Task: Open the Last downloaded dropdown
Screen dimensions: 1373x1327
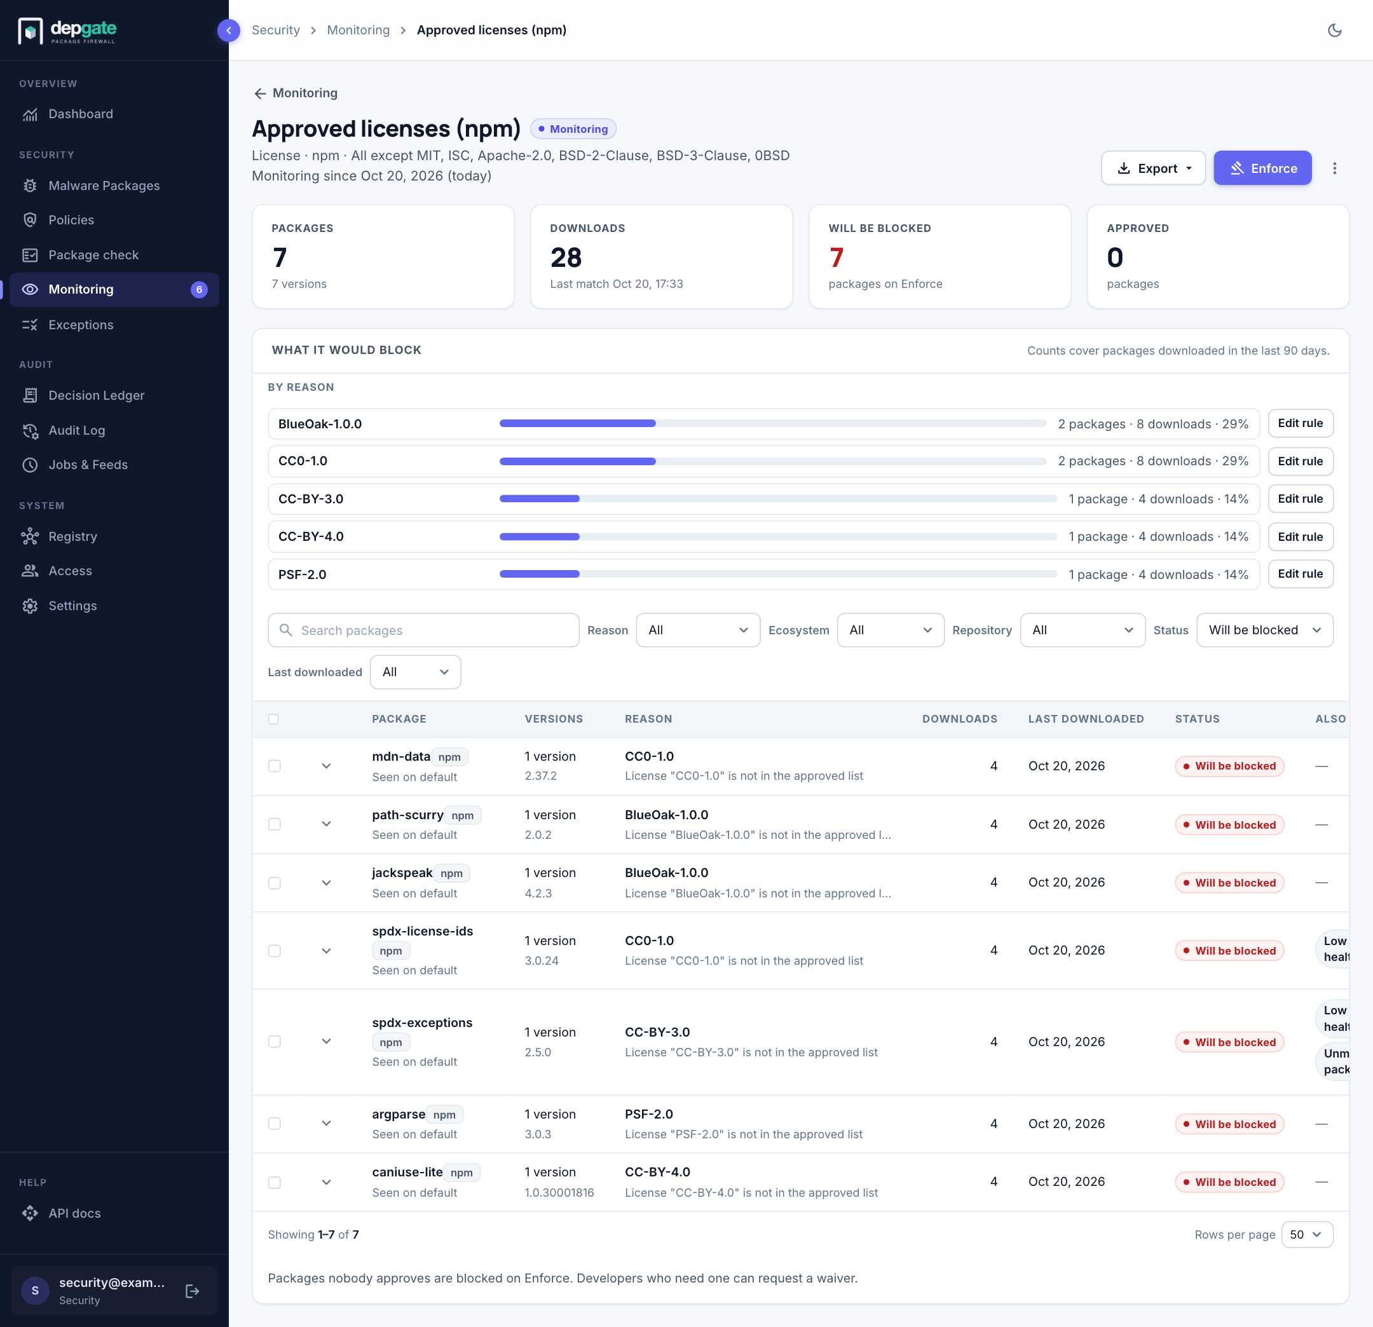Action: (416, 672)
